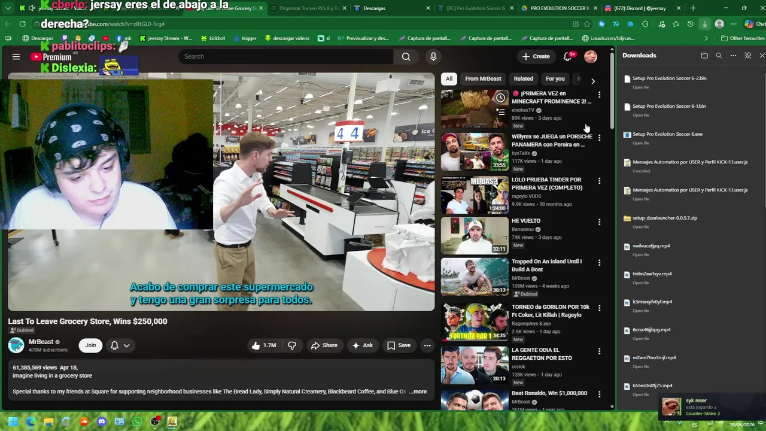Open menu for LA GENTE ODIA EL REGGAETON video

pos(599,351)
